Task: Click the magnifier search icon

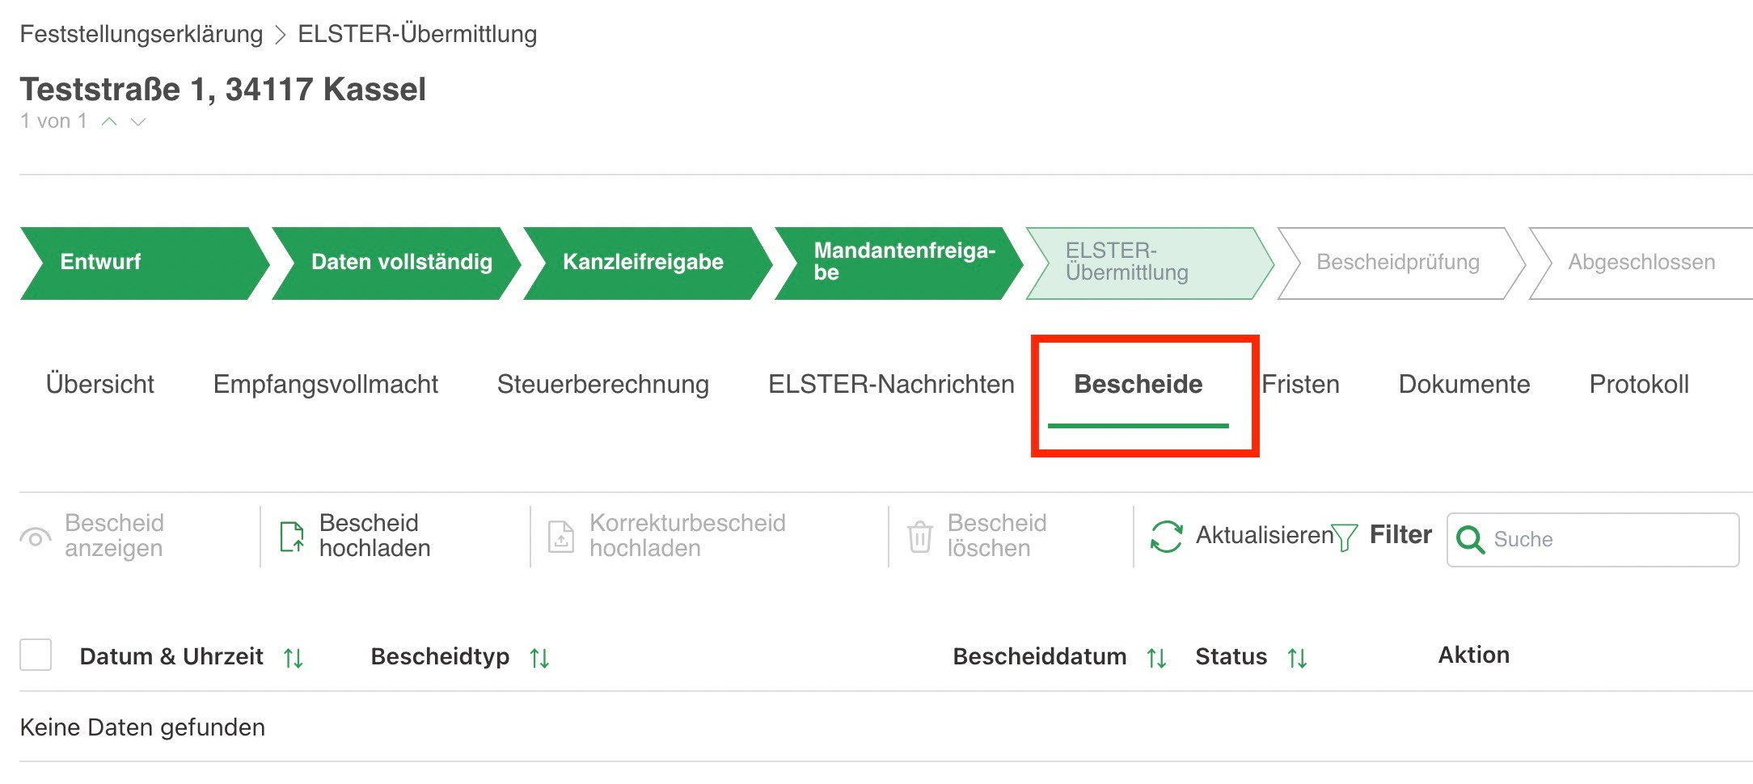Action: coord(1470,539)
